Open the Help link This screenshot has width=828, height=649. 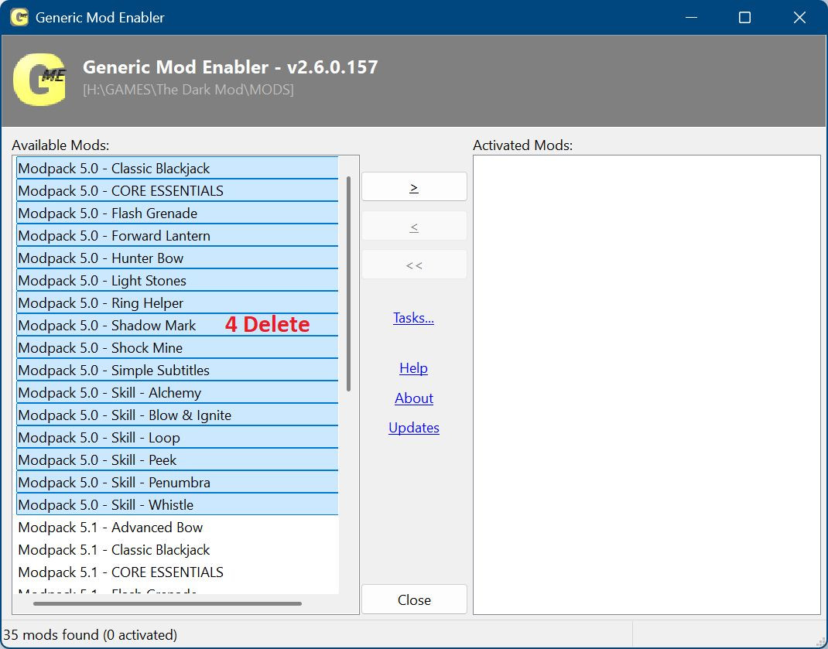point(413,368)
